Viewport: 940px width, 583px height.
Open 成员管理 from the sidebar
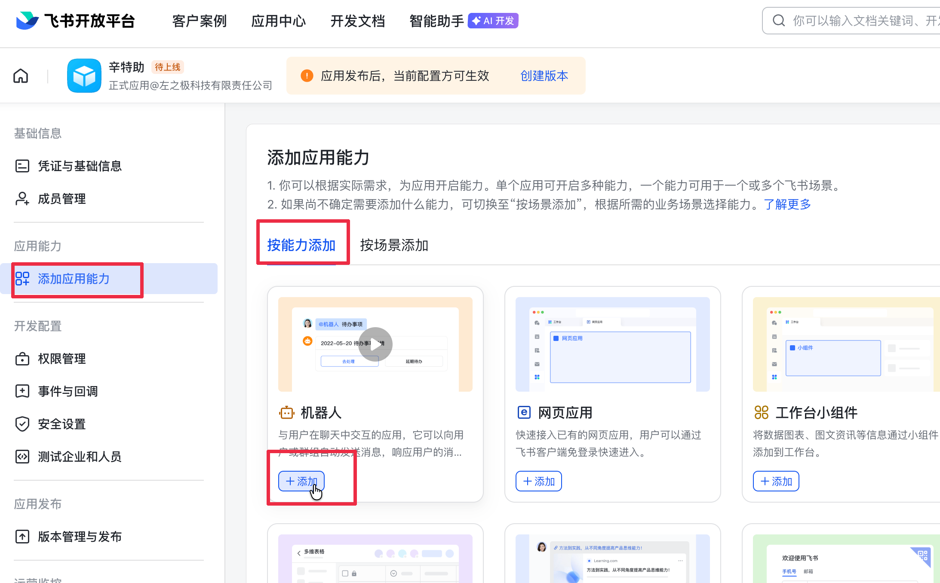(x=61, y=199)
